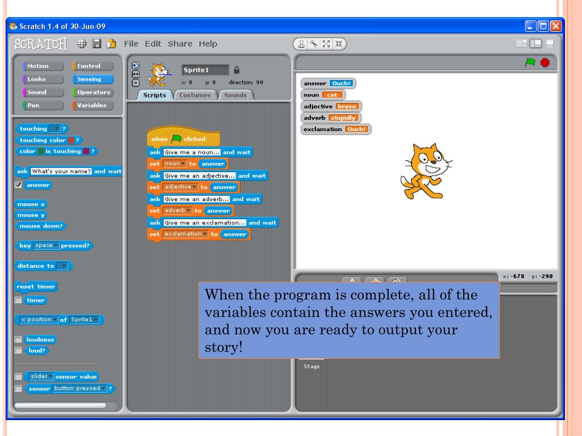
Task: Toggle the loudness checkbox
Action: pos(18,339)
